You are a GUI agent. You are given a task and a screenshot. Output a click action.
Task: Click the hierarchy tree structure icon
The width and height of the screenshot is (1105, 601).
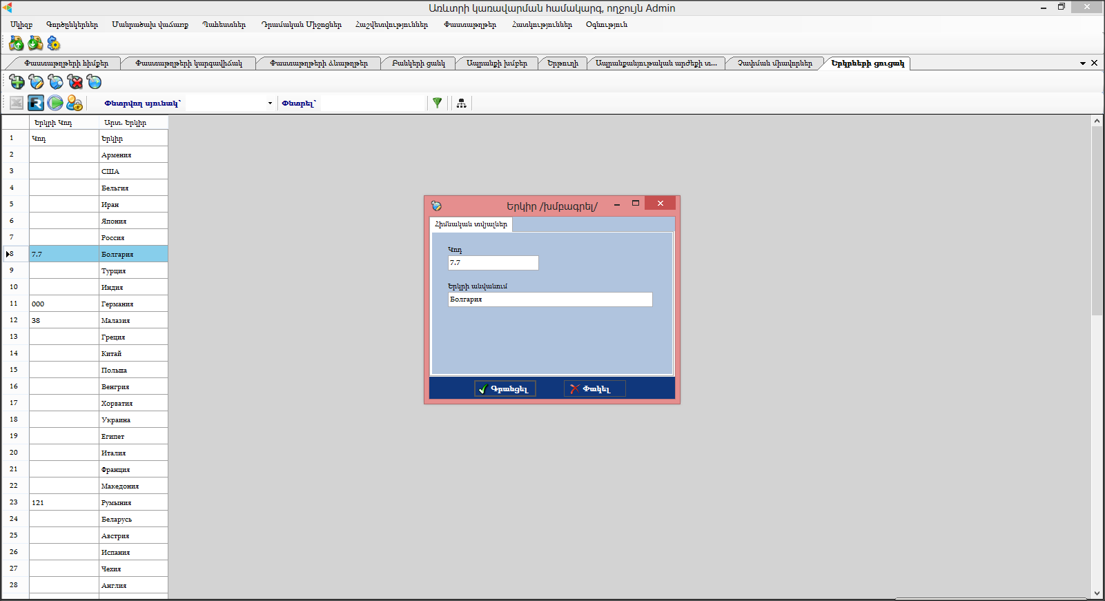[461, 103]
